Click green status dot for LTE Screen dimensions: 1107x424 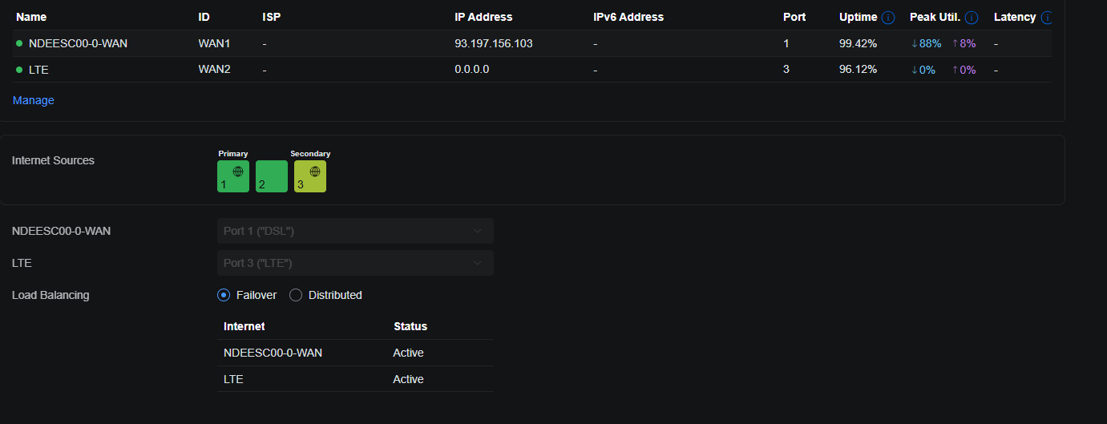click(x=19, y=70)
